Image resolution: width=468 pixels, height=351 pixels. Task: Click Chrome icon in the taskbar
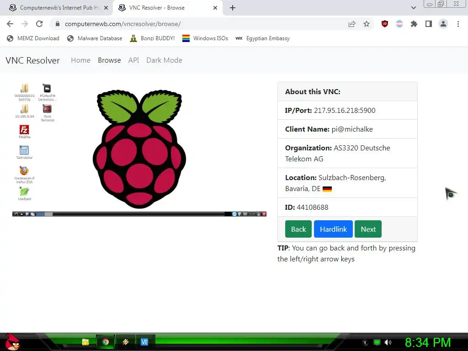point(106,342)
